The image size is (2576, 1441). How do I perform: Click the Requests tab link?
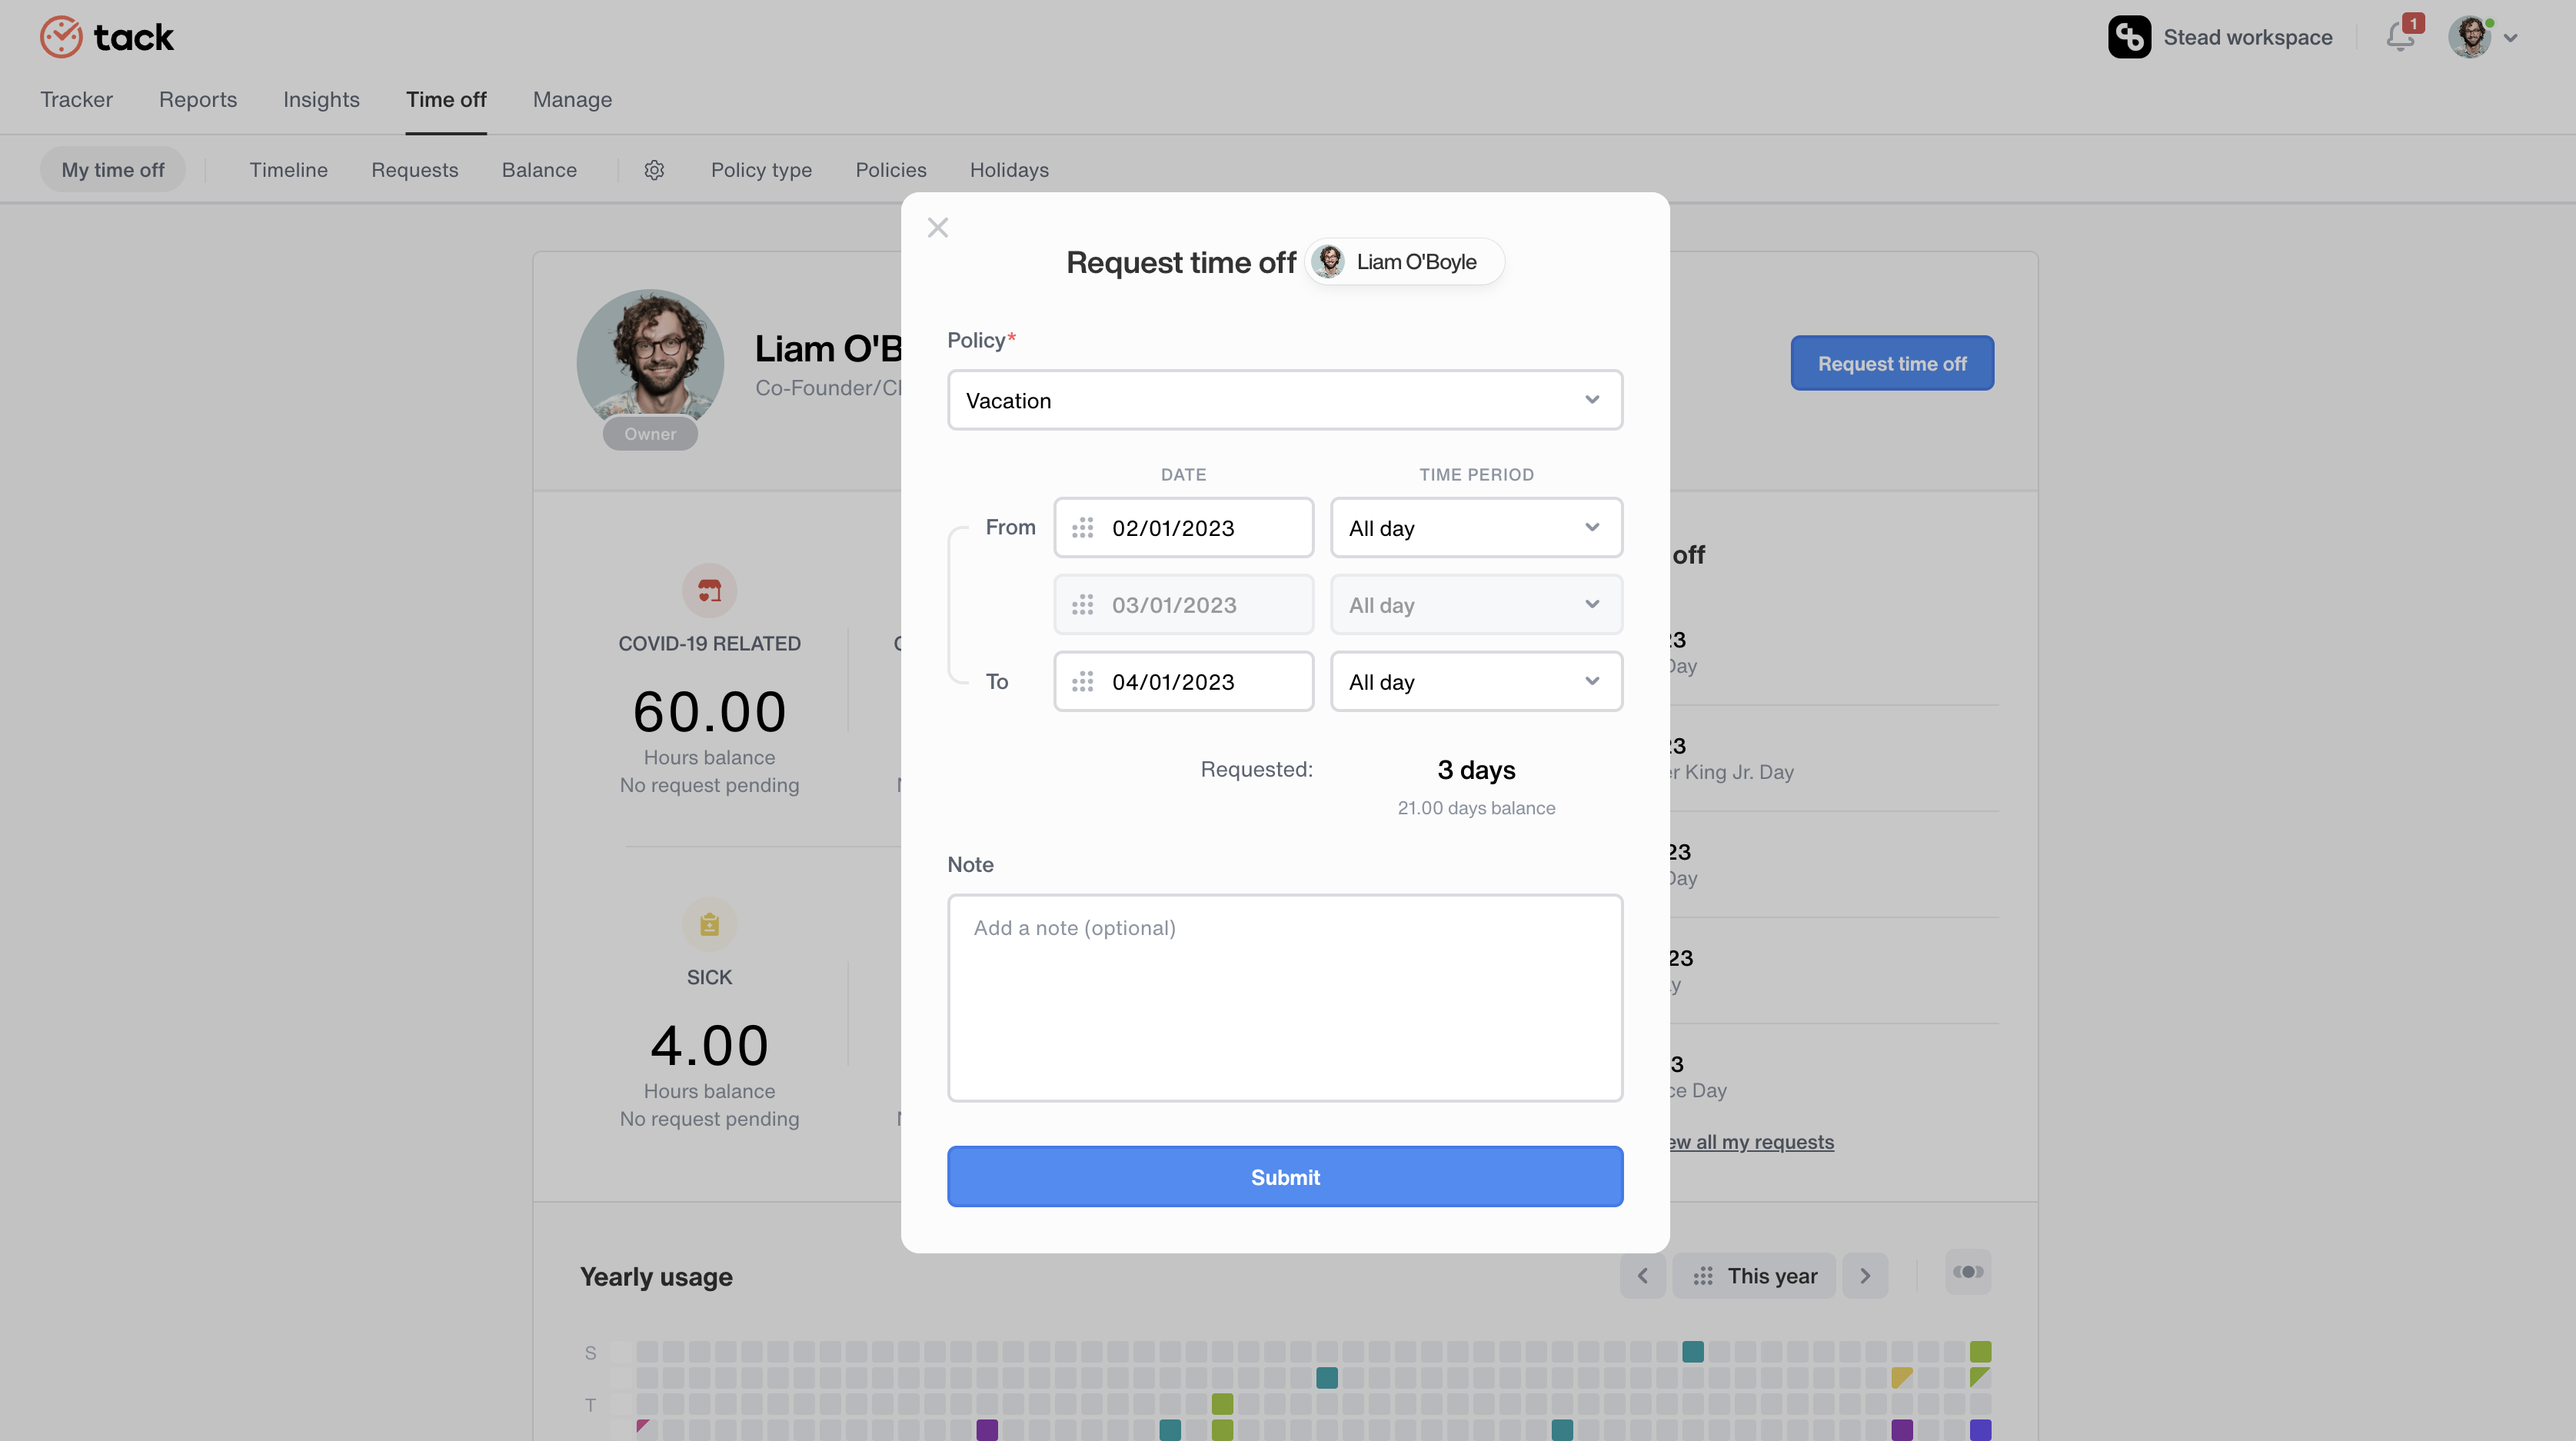click(414, 168)
